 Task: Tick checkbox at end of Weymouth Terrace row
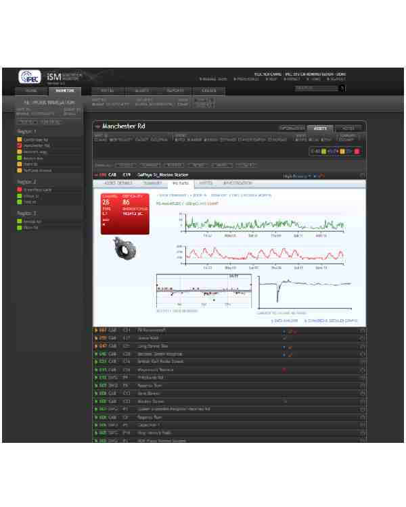[x=362, y=370]
